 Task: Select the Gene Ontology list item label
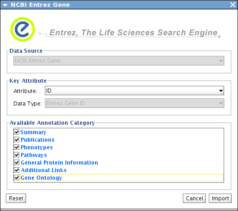pyautogui.click(x=41, y=178)
